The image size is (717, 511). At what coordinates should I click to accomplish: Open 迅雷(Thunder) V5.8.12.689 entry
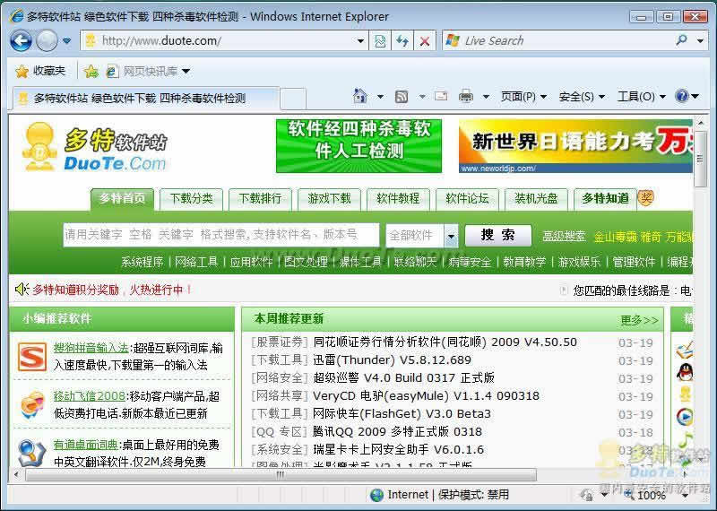pos(392,360)
